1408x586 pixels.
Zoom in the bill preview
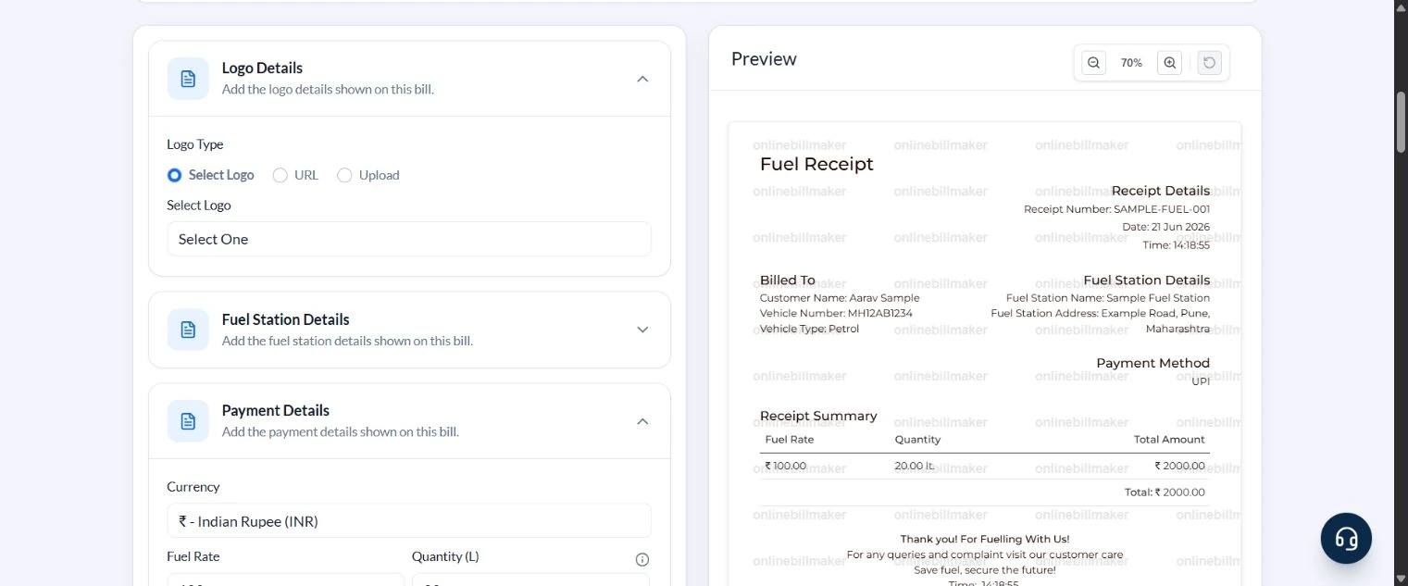click(x=1170, y=63)
